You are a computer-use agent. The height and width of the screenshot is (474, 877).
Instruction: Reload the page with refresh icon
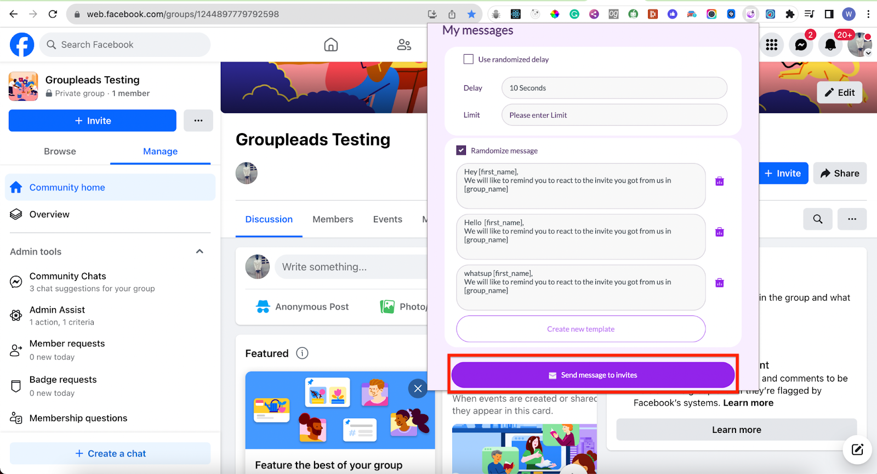coord(53,14)
